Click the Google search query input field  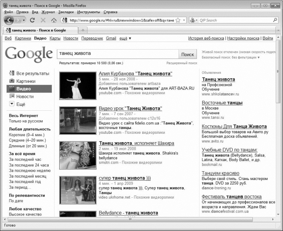click(x=118, y=54)
